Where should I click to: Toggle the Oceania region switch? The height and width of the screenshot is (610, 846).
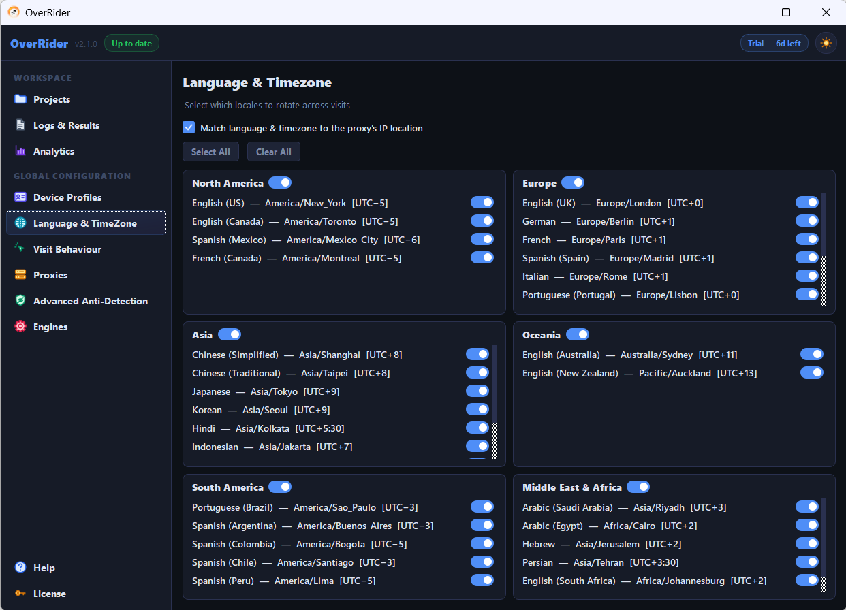[578, 334]
